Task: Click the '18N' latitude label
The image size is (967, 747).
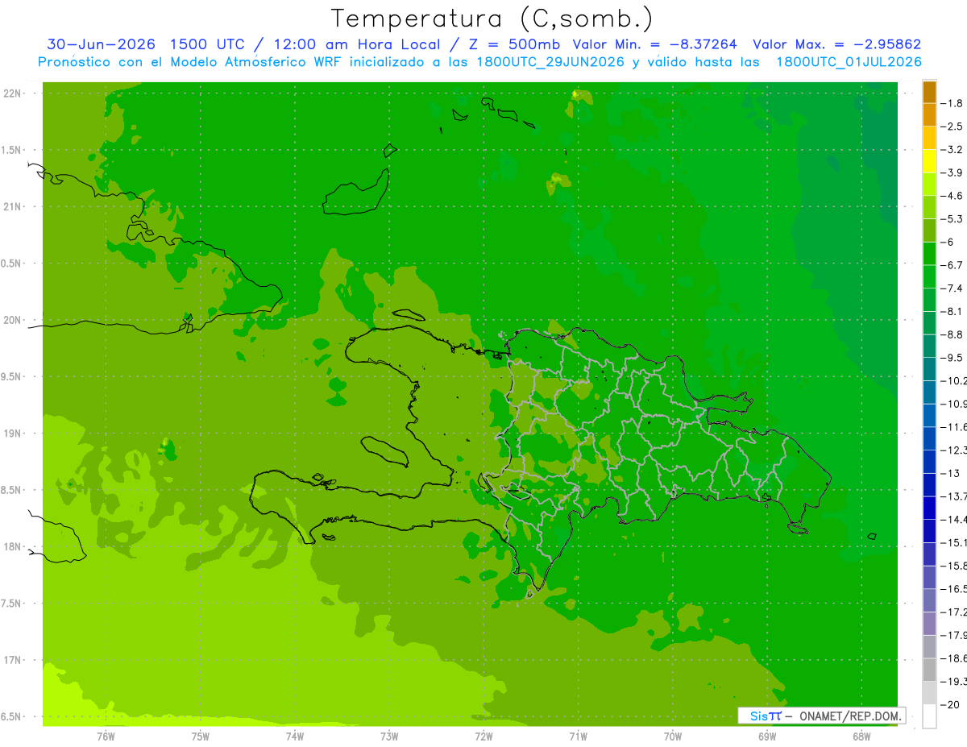Action: (14, 547)
